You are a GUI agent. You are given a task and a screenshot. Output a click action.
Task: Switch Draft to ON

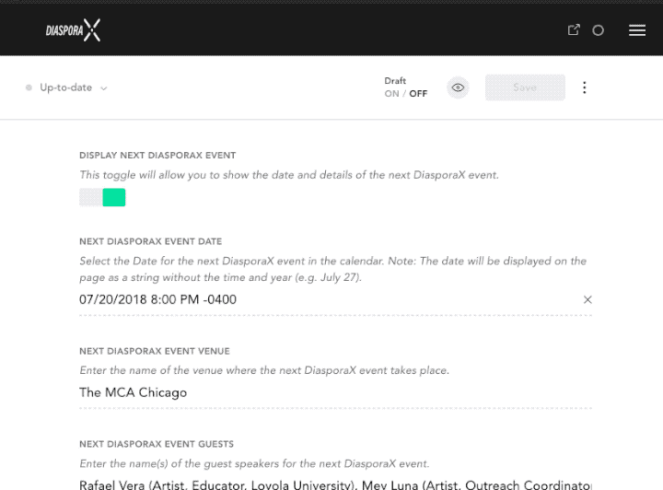pos(391,94)
